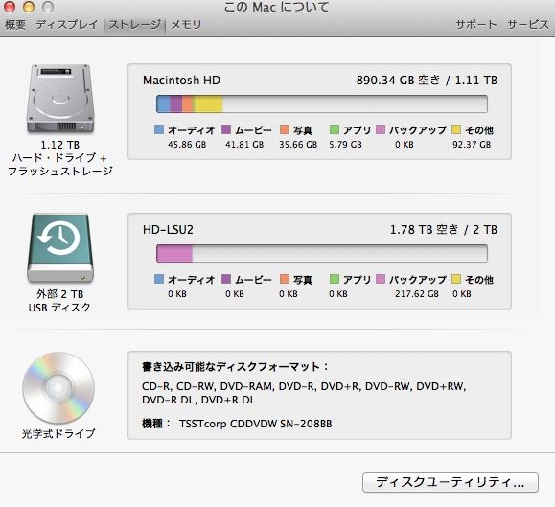The image size is (555, 507).
Task: Click the 890.34 GB 空き / 1.11 TB text
Action: [x=427, y=81]
